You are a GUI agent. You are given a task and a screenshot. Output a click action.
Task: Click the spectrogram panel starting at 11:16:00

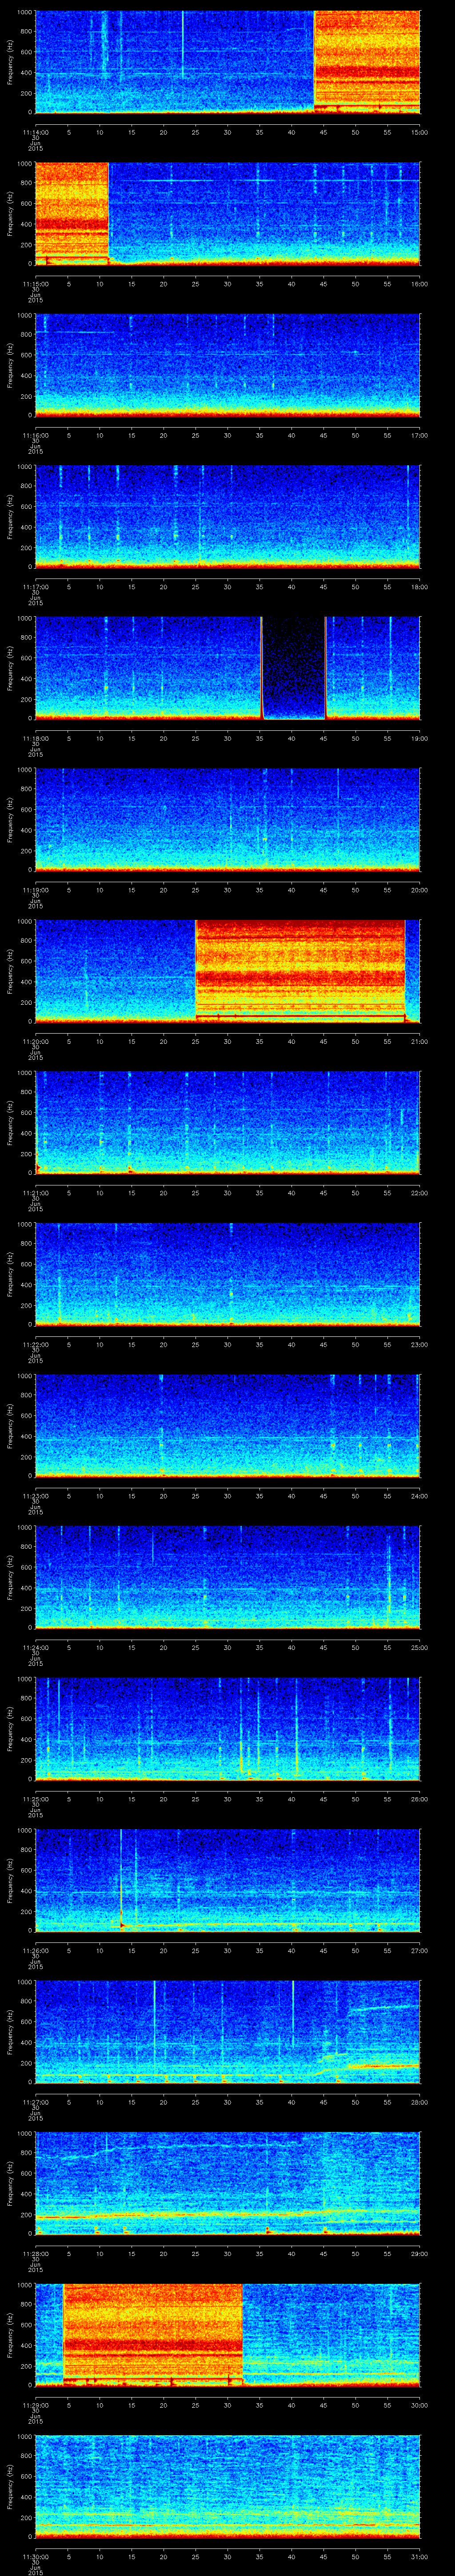227,366
